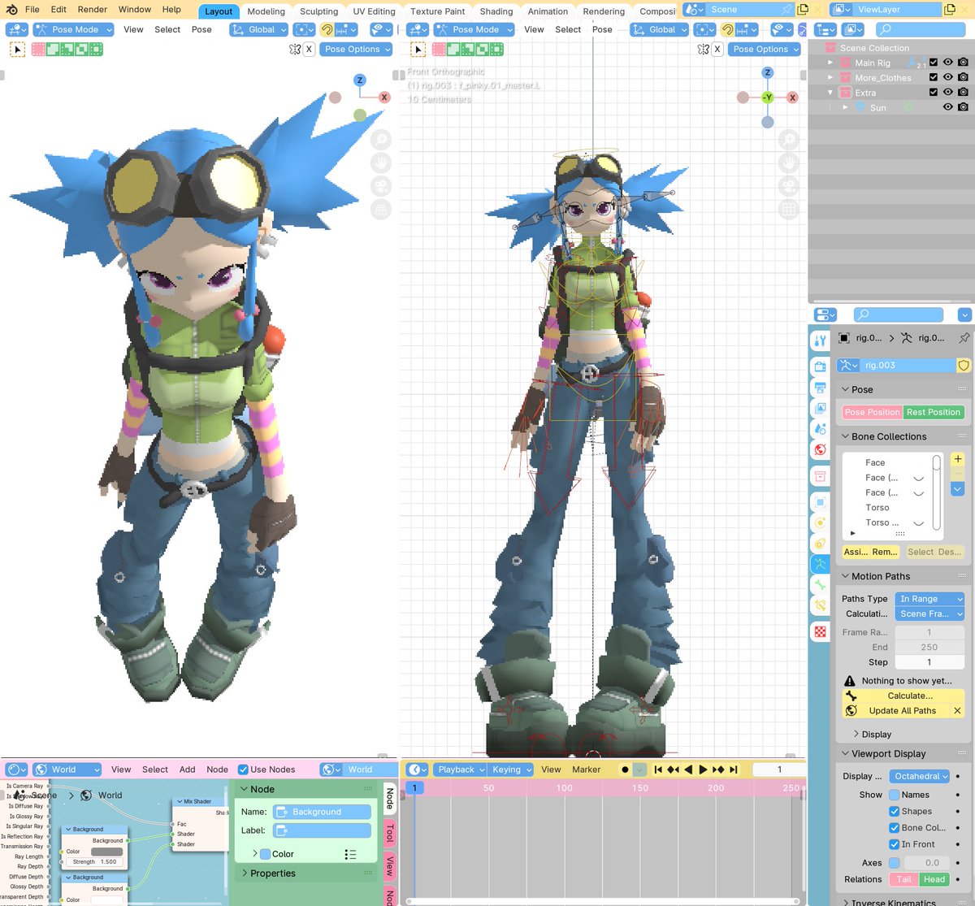Open the Object Constraints properties tab icon
Image resolution: width=975 pixels, height=906 pixels.
820,543
